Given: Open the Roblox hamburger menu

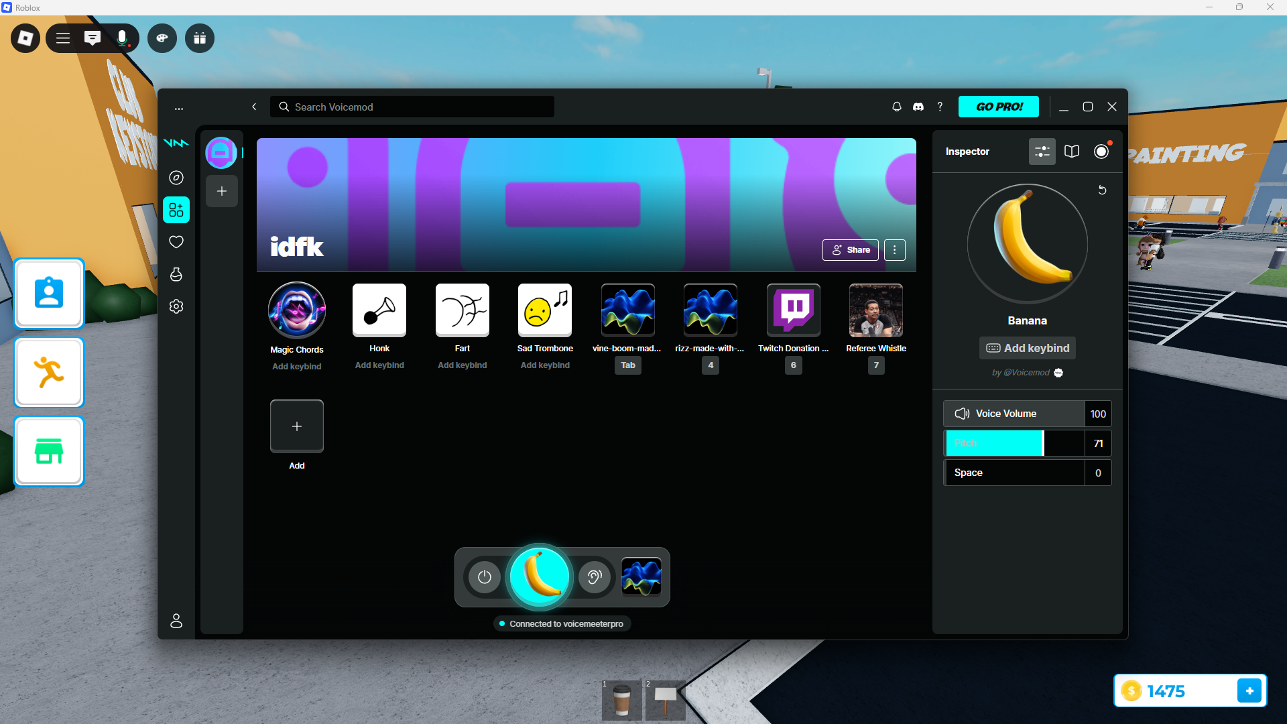Looking at the screenshot, I should point(63,38).
